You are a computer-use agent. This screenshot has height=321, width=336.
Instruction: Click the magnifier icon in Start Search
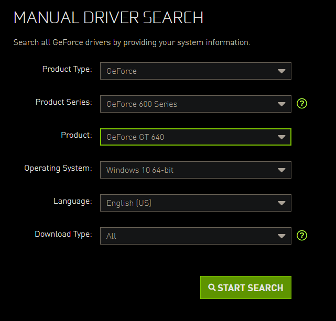(212, 287)
